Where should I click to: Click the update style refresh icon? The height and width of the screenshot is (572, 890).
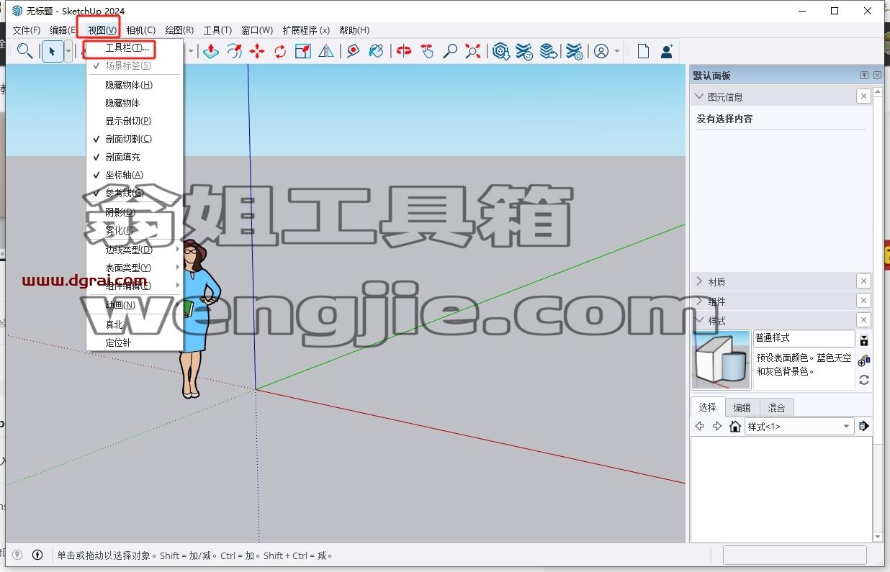tap(864, 379)
